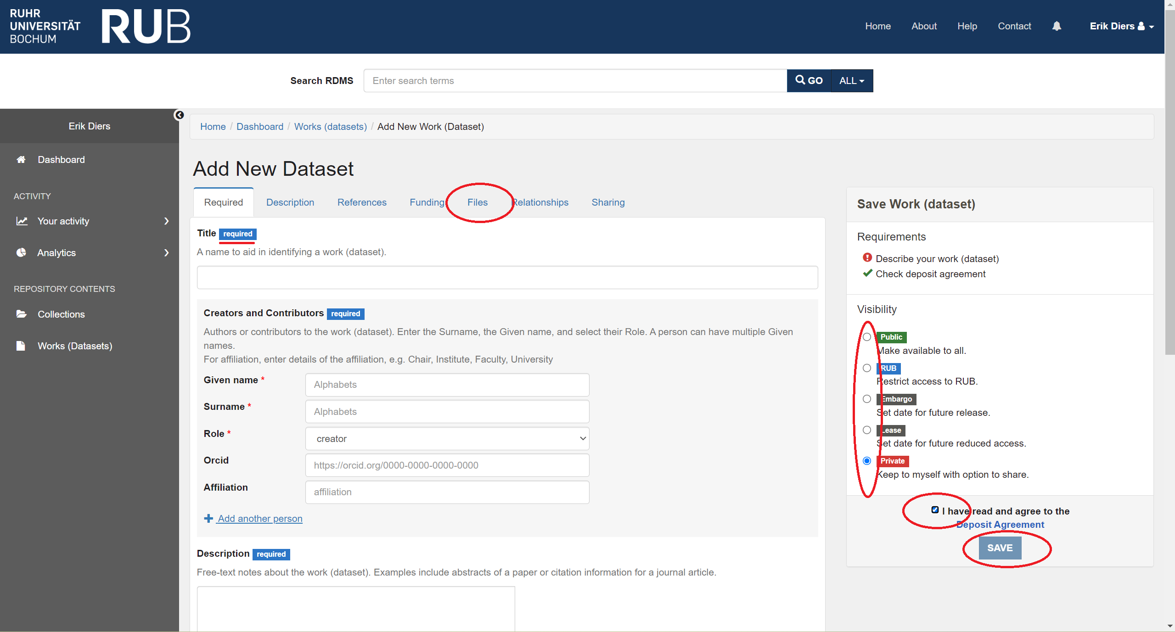Switch to the Sharing tab
Image resolution: width=1175 pixels, height=632 pixels.
(x=608, y=202)
